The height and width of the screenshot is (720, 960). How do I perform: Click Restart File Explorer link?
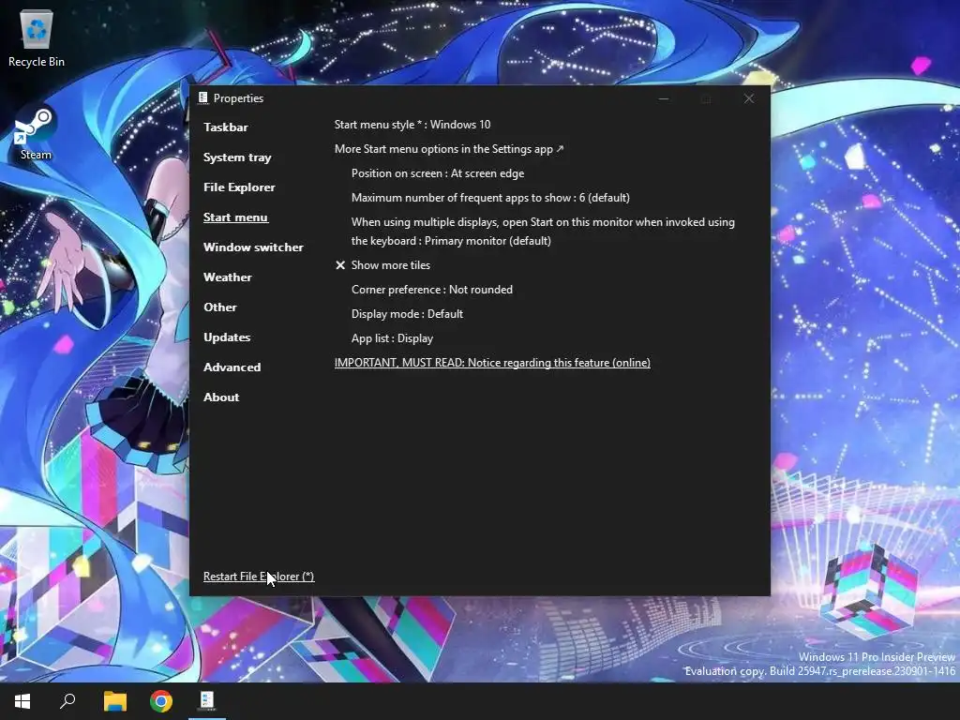click(259, 577)
